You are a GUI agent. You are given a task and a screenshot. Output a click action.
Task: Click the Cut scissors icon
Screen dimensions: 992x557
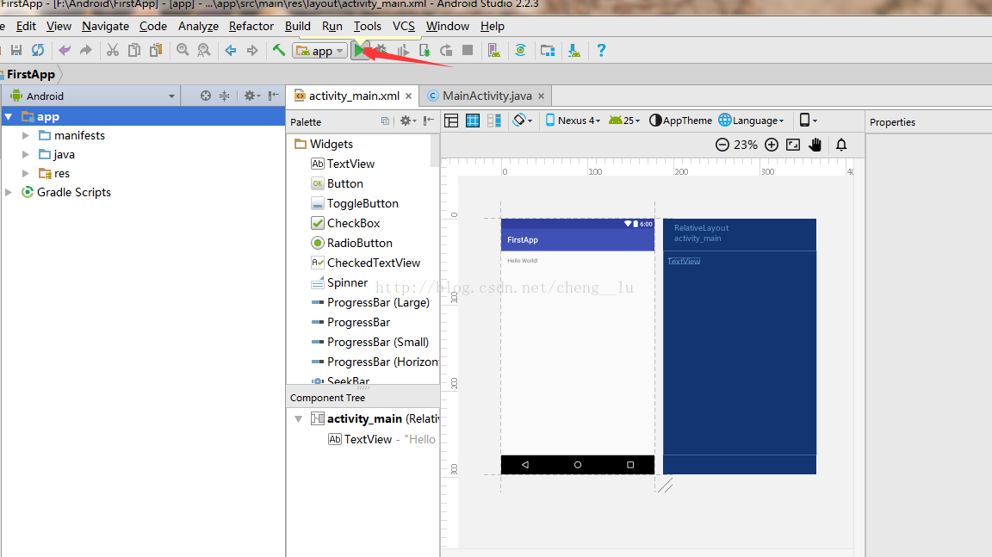(113, 50)
